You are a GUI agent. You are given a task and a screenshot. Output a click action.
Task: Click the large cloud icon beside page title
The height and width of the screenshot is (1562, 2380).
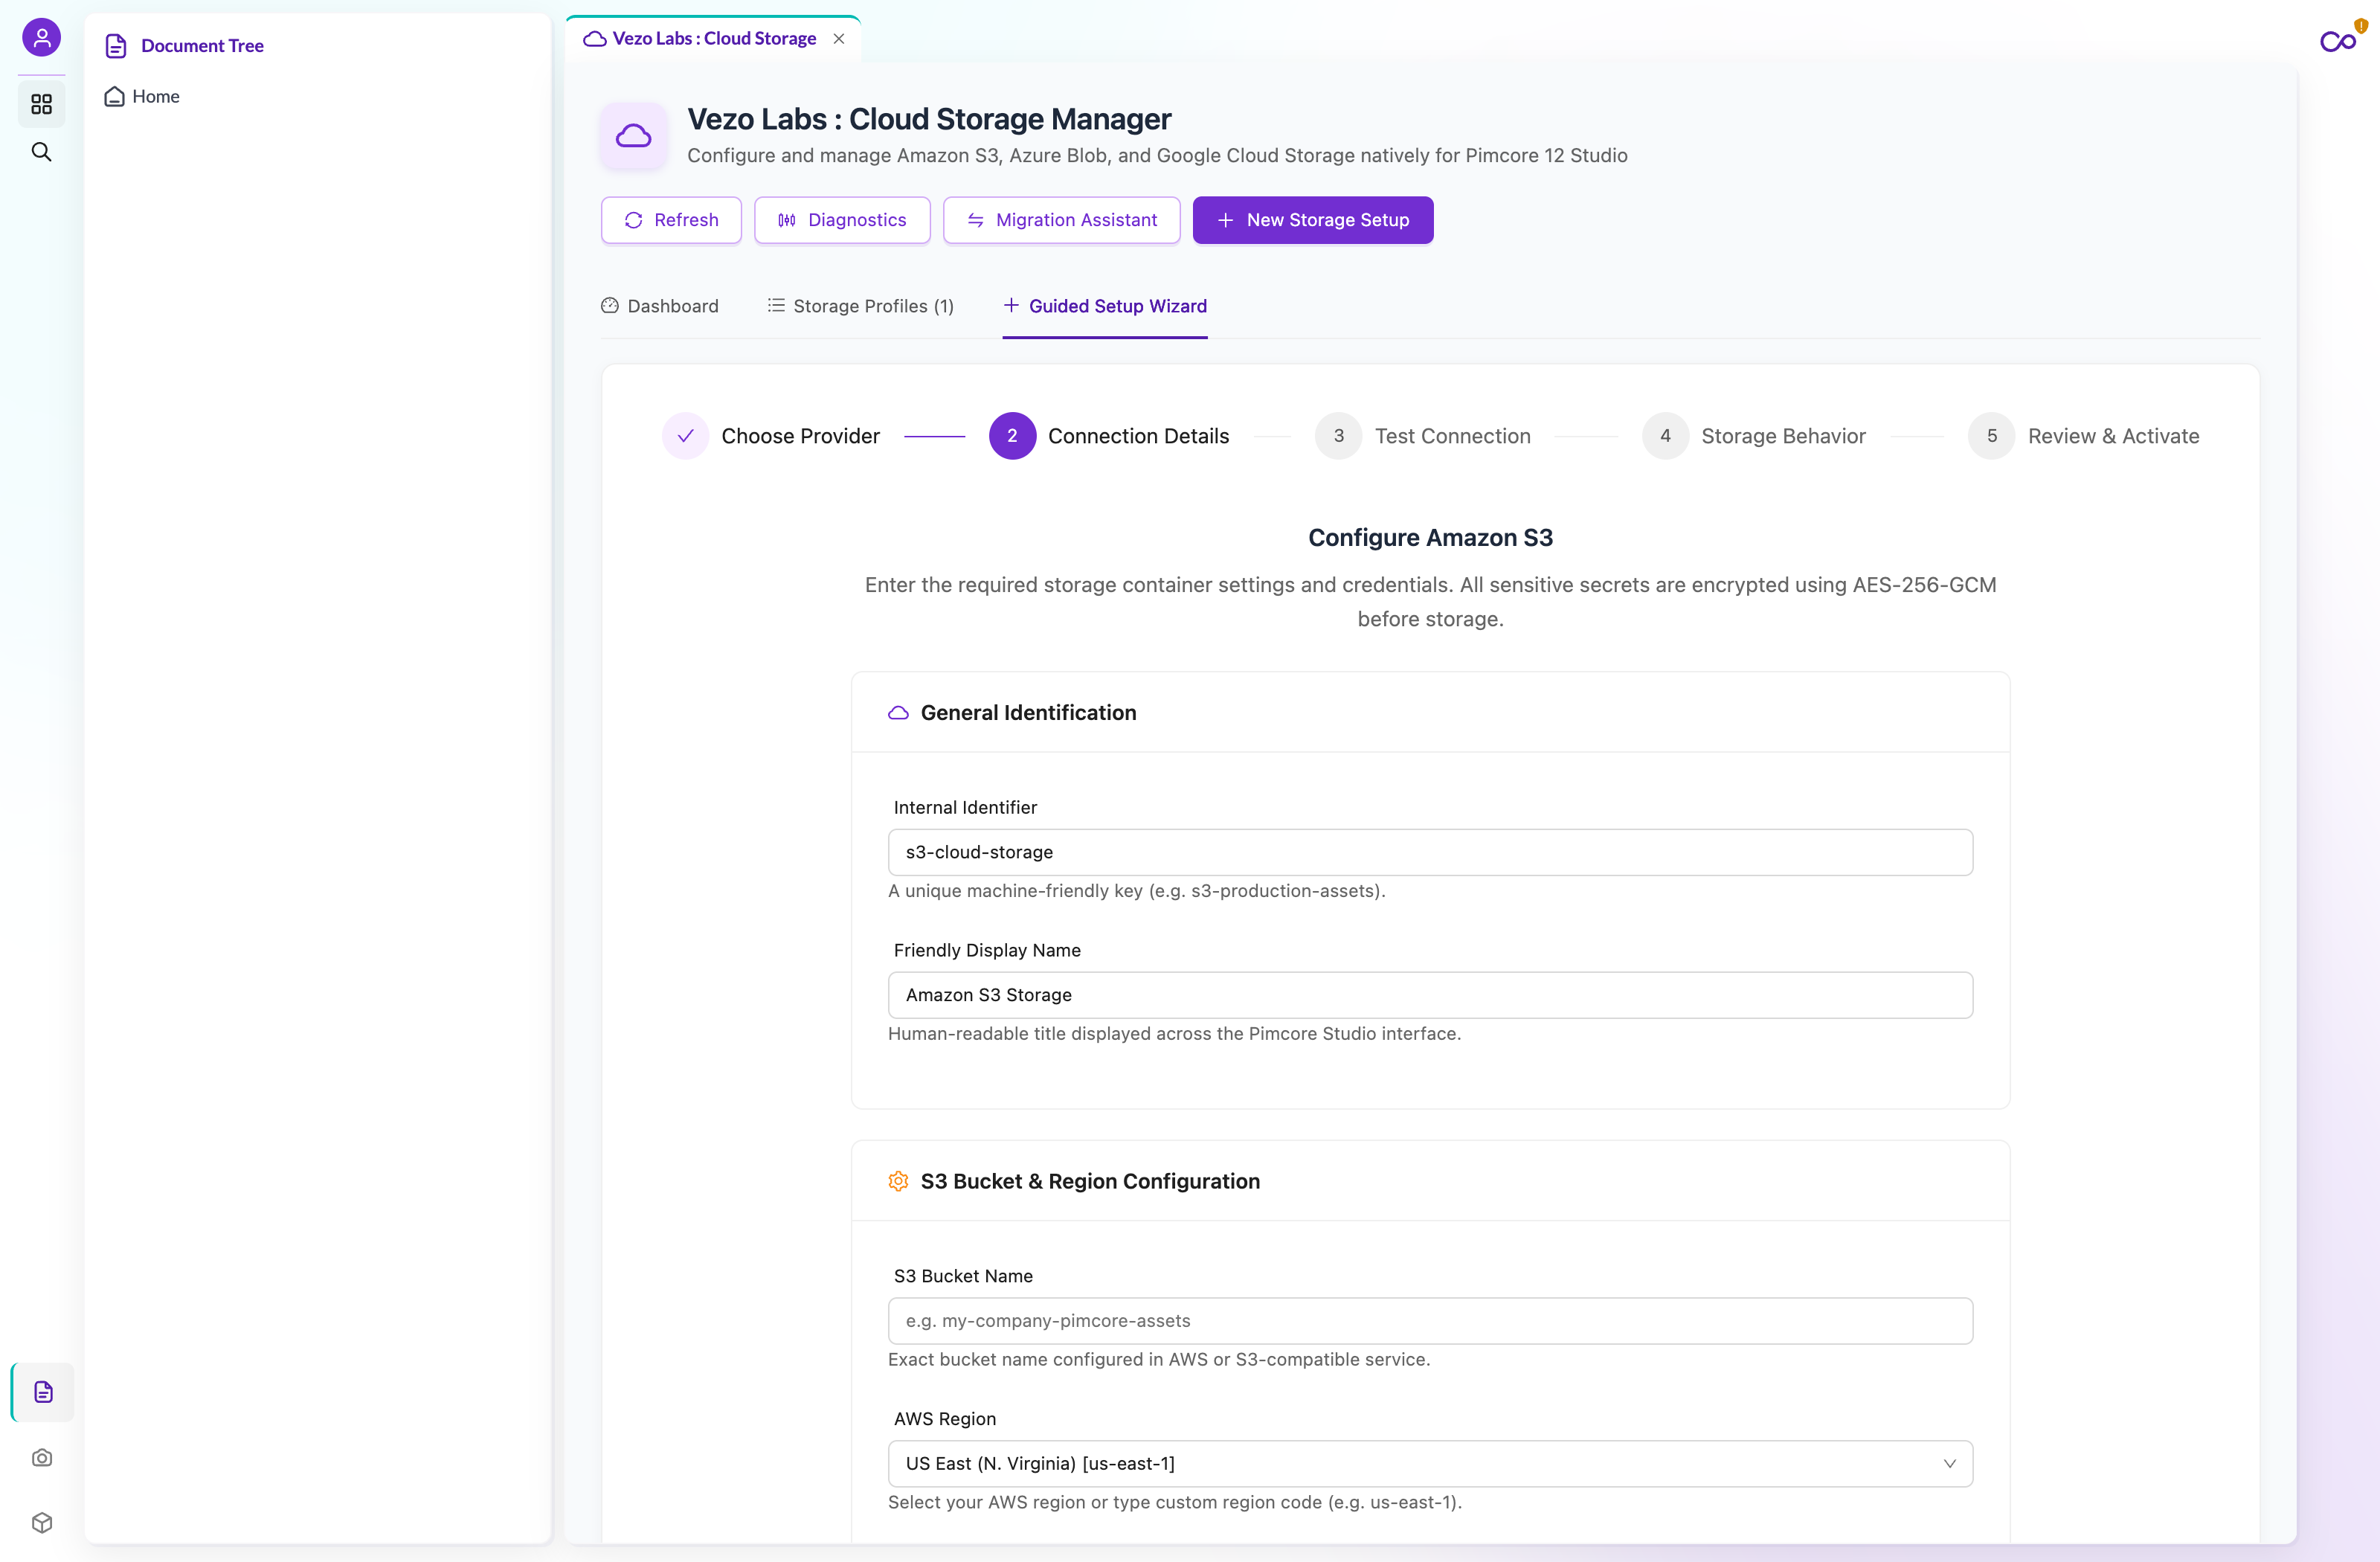point(633,136)
